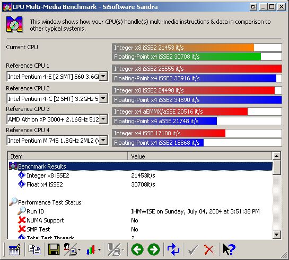289x260 pixels.
Task: Open Reference CPU 4 dropdown arrow
Action: (x=103, y=140)
